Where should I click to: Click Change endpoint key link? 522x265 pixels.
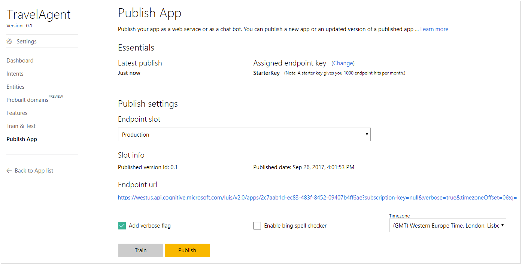343,63
